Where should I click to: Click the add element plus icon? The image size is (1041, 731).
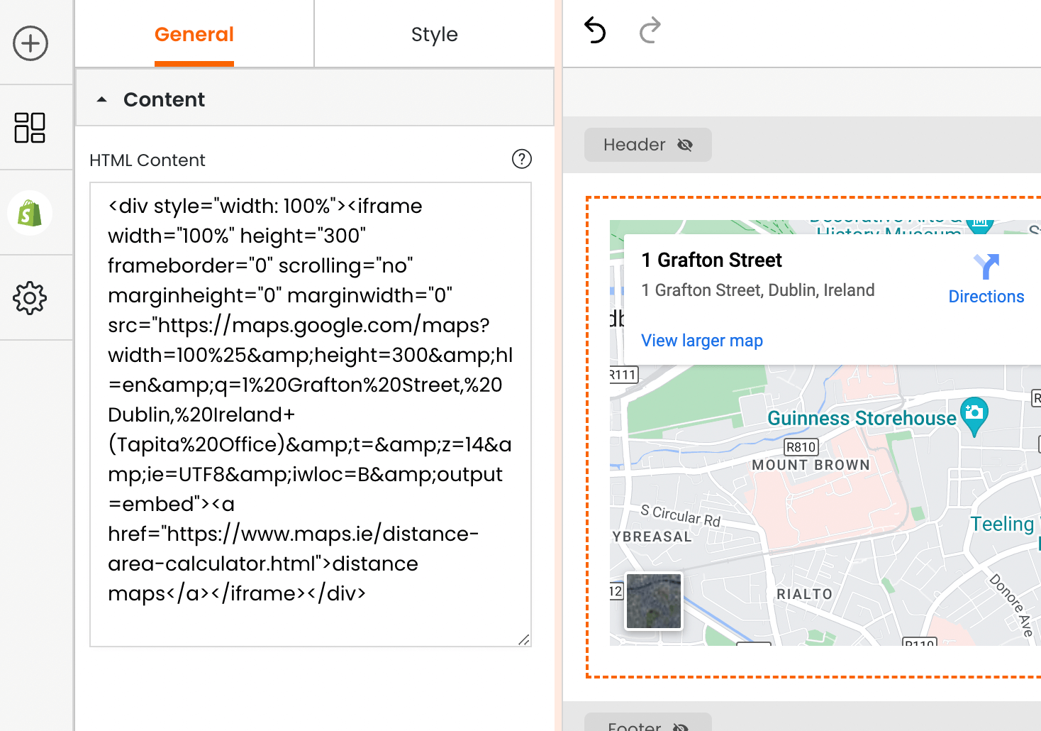pyautogui.click(x=30, y=43)
